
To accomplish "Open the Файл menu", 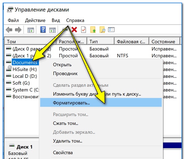I will point(13,21).
